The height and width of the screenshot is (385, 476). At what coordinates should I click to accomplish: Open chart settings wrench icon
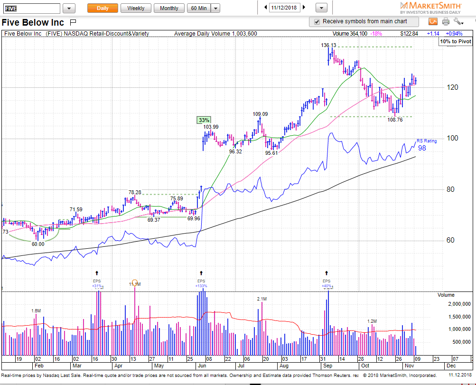coord(458,21)
